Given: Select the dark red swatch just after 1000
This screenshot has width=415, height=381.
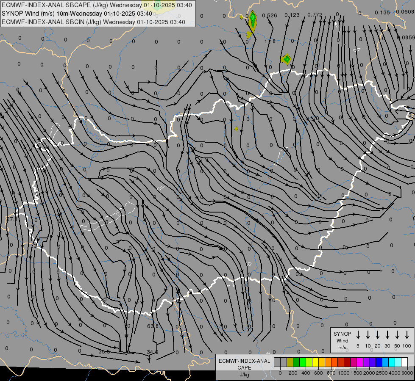Looking at the screenshot, I should (x=347, y=362).
